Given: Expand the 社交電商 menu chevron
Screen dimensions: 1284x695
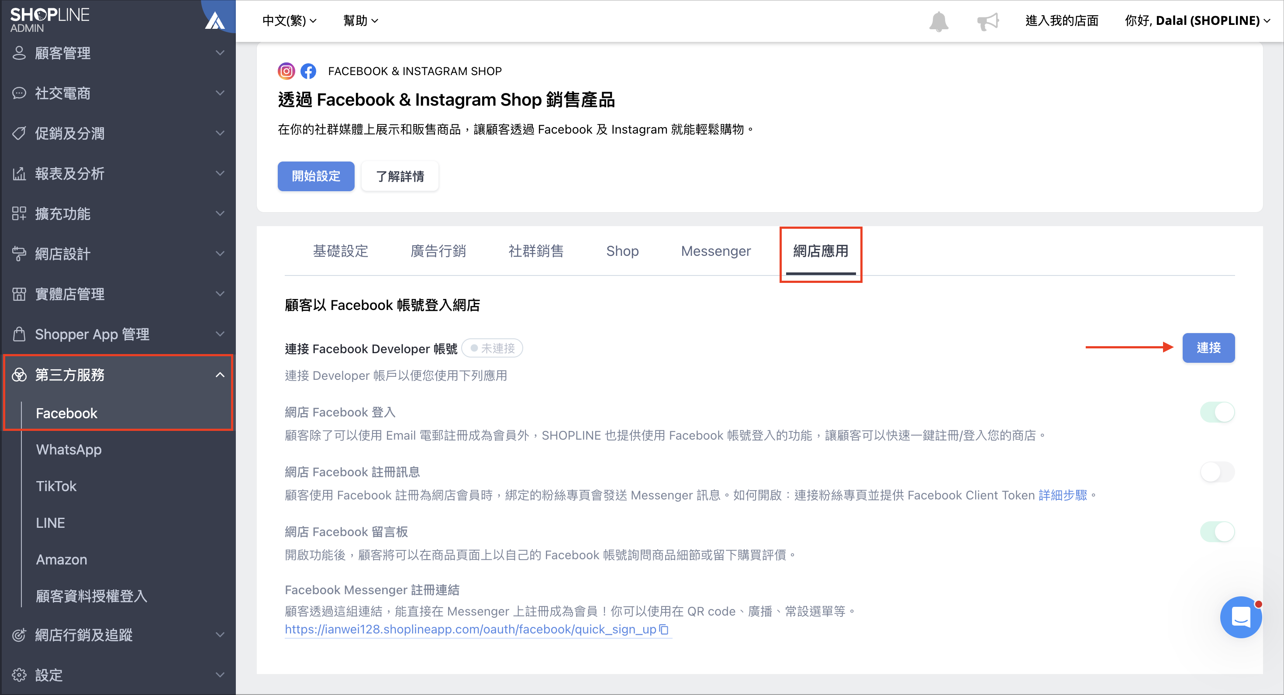Looking at the screenshot, I should (x=220, y=93).
